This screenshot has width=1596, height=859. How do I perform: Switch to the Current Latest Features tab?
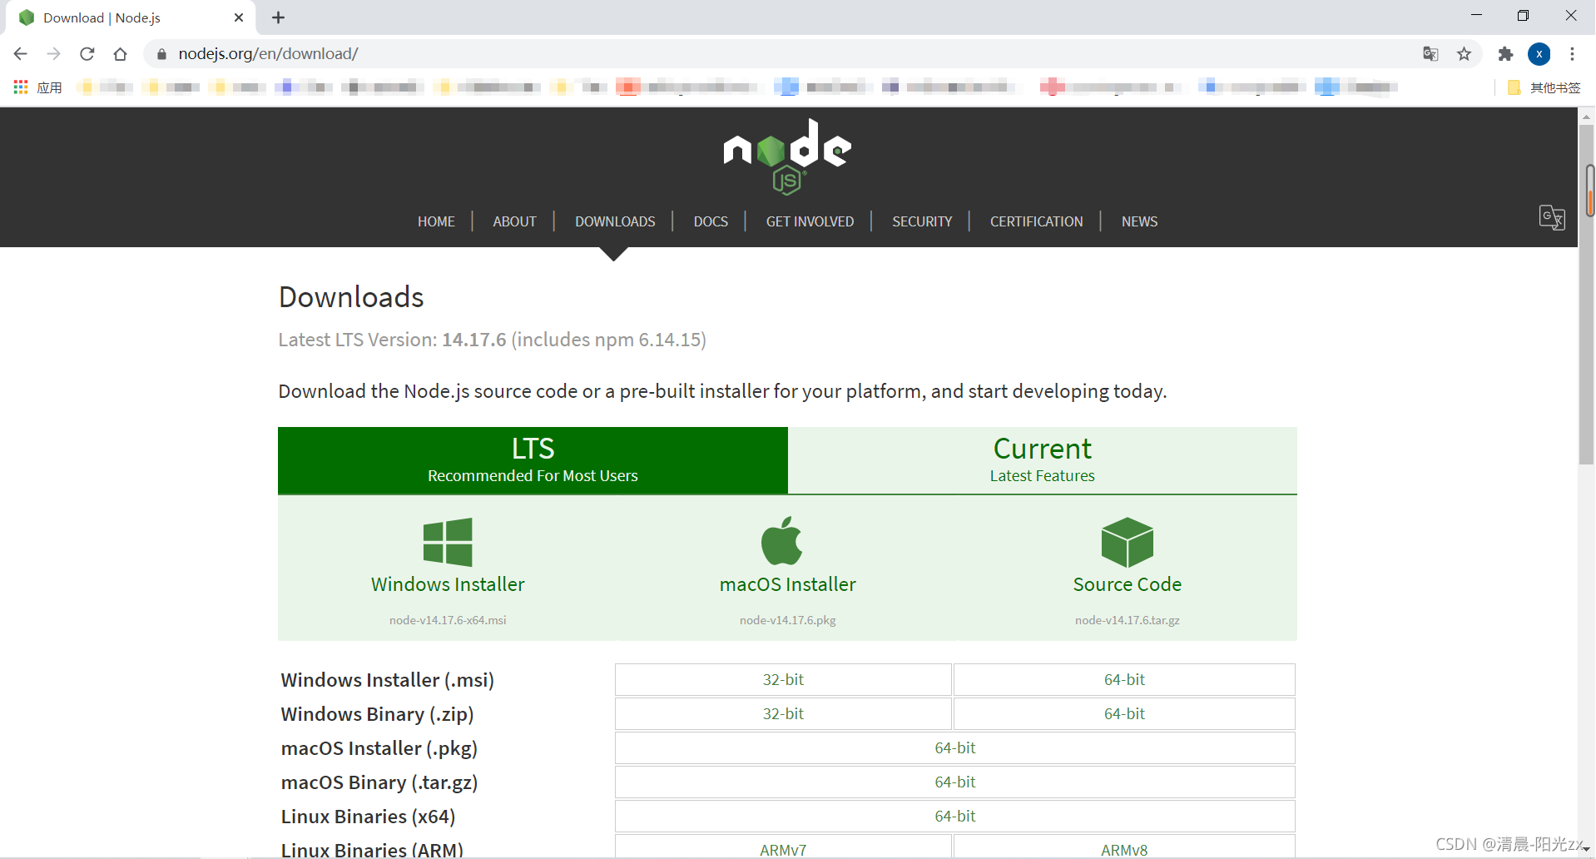[1043, 460]
